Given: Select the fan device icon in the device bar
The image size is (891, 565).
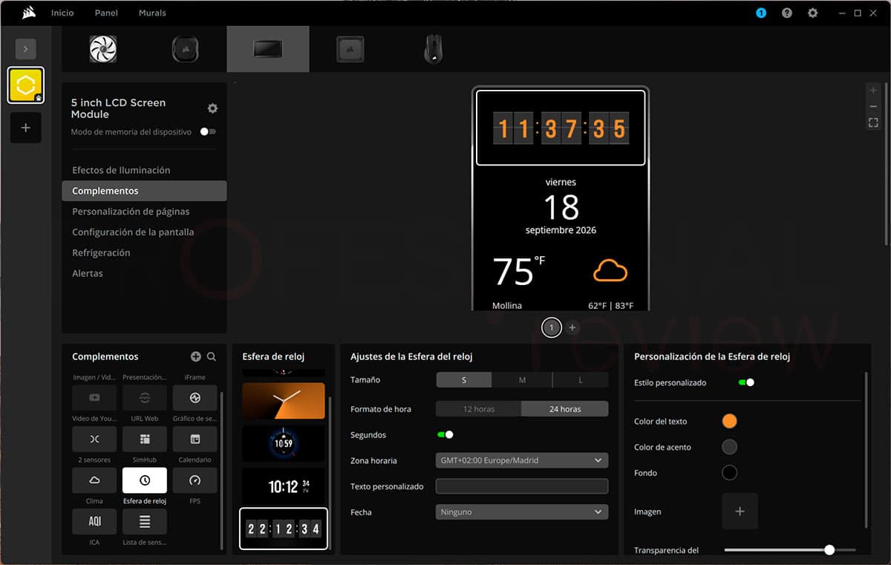Looking at the screenshot, I should click(x=103, y=49).
